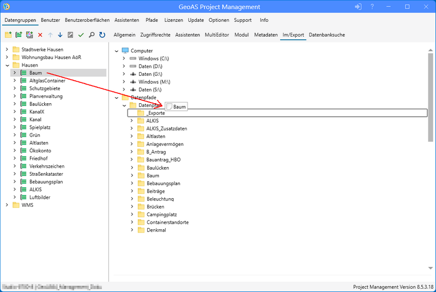Click the right panel scrollbar thumb
Image resolution: width=436 pixels, height=292 pixels.
[431, 98]
